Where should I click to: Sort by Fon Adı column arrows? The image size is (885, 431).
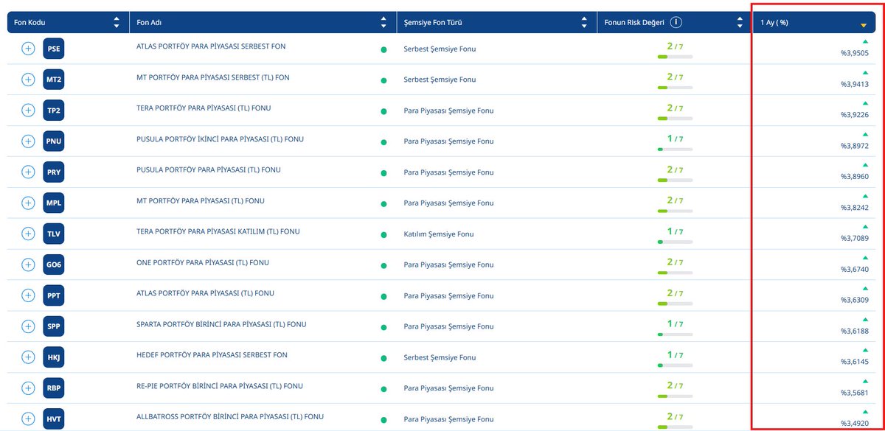click(383, 22)
